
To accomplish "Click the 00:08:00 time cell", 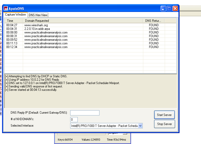I will tap(12, 32).
